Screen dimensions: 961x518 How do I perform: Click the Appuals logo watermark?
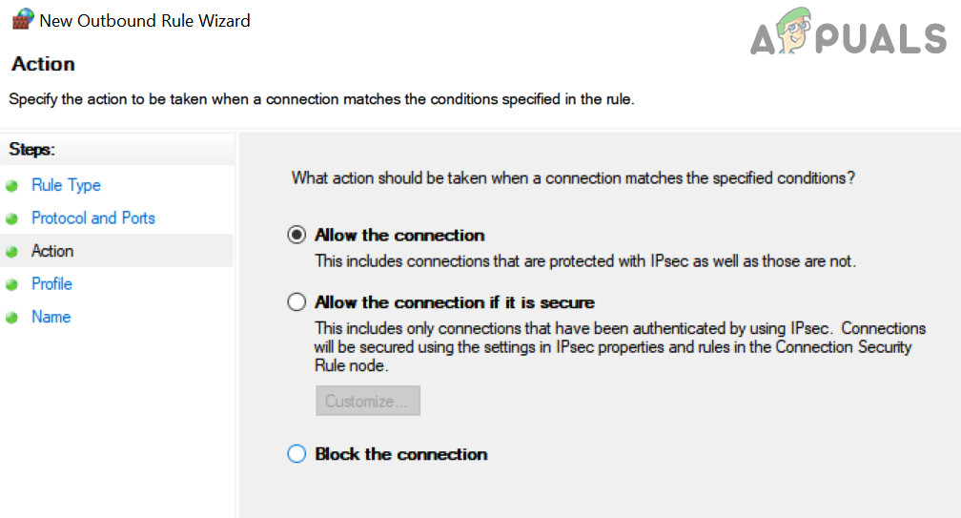click(848, 38)
